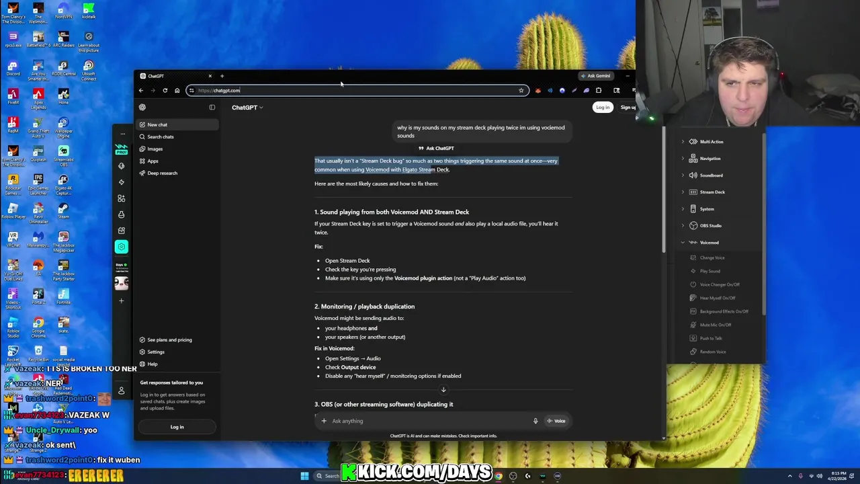This screenshot has width=860, height=484.
Task: Close the ChatGPT browser tab
Action: click(210, 76)
